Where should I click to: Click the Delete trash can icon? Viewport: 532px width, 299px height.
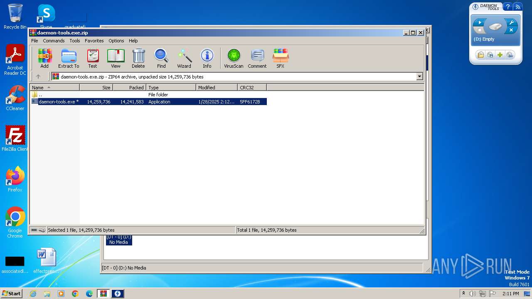(x=138, y=59)
